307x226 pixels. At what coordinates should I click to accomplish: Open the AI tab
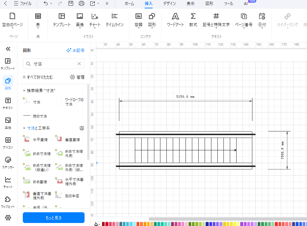point(246,4)
